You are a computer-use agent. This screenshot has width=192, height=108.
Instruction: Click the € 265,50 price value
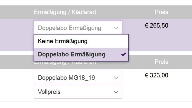point(157,25)
